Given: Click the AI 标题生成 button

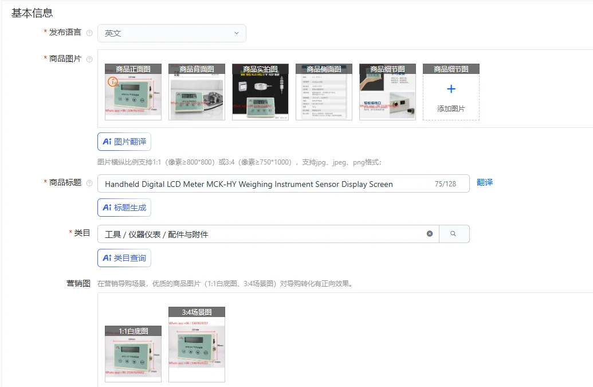Looking at the screenshot, I should pyautogui.click(x=124, y=208).
